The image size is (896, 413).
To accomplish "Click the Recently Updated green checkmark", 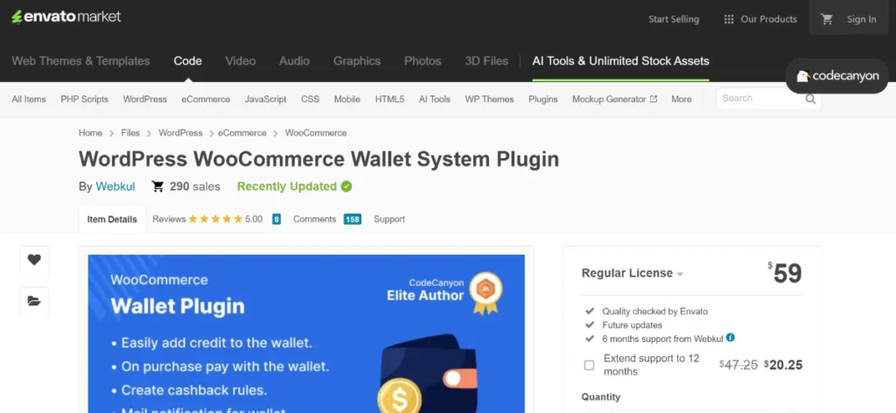I will (346, 186).
